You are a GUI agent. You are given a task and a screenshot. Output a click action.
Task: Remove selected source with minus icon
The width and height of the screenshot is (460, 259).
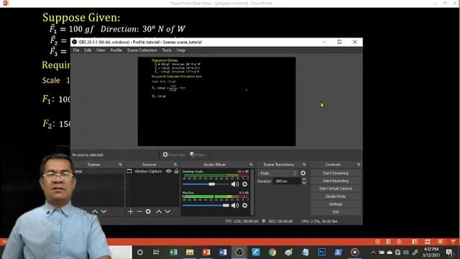[x=139, y=212]
